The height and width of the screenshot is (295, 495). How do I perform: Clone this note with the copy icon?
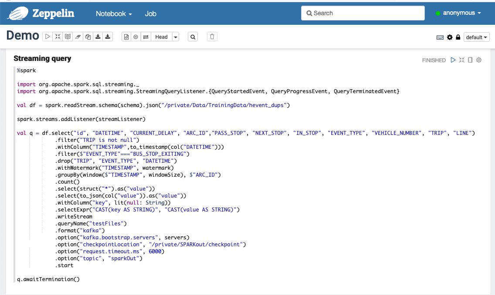[x=88, y=37]
